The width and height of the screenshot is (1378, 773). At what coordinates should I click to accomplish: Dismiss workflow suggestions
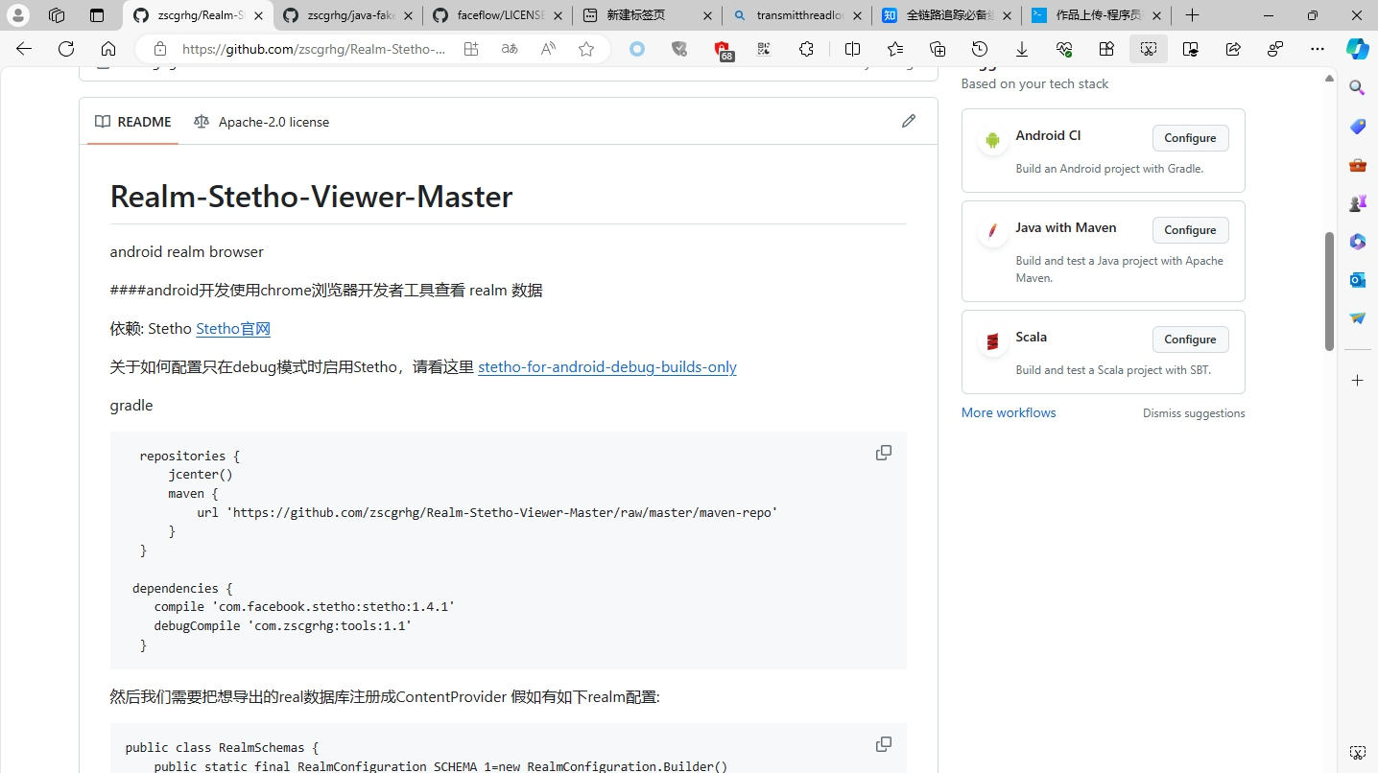pos(1194,413)
